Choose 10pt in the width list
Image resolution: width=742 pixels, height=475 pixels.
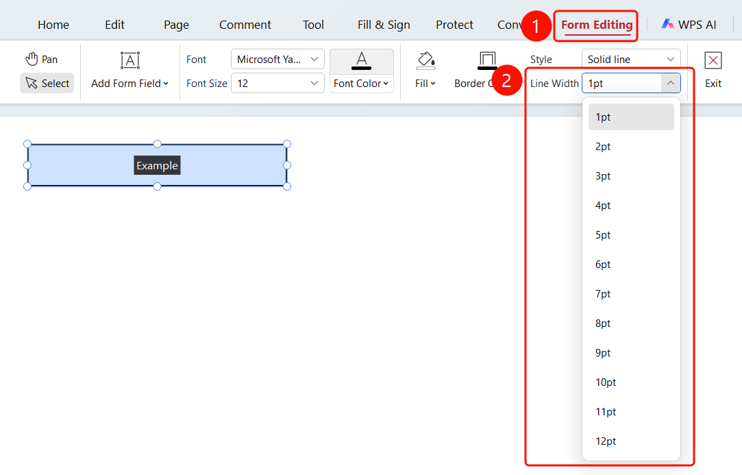[631, 382]
